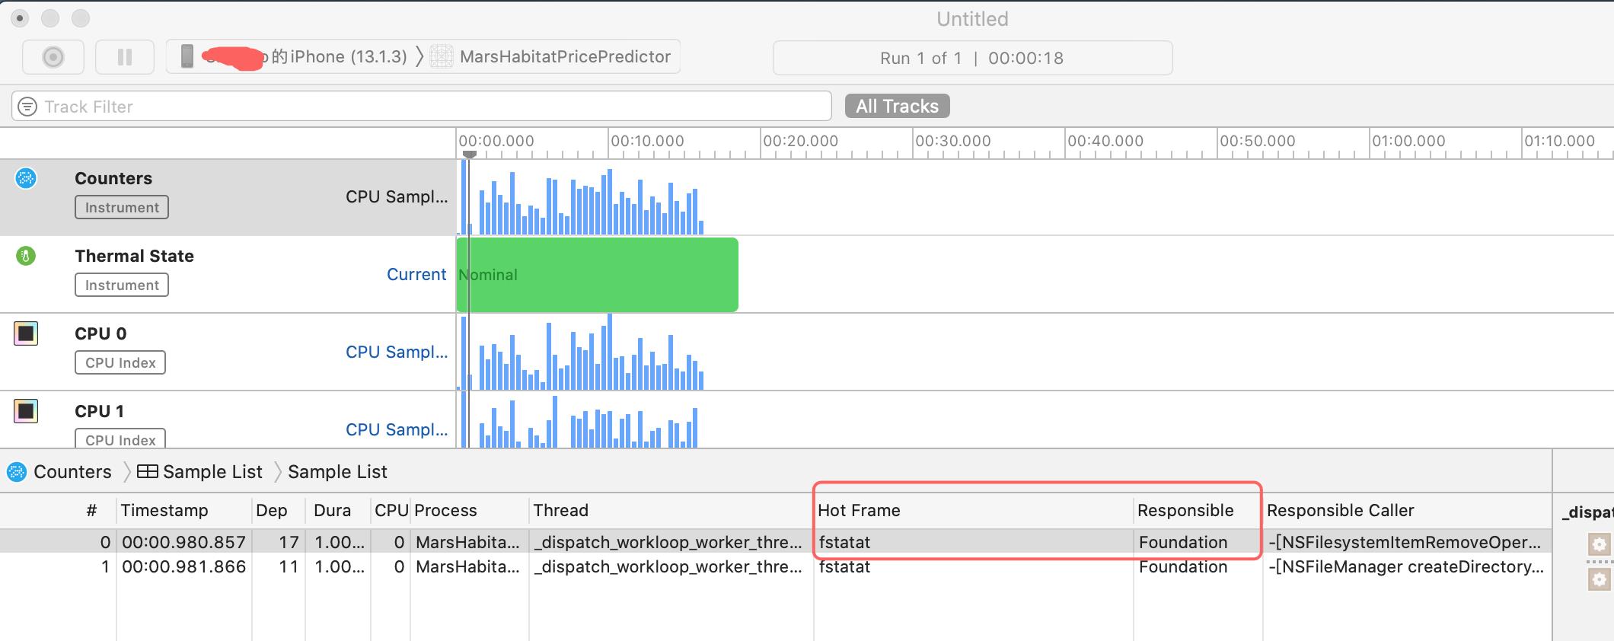Choose the MarsHabitatPricePredictor target app

(551, 57)
